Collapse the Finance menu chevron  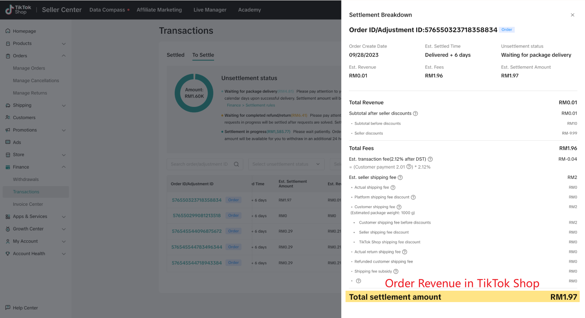click(x=64, y=167)
